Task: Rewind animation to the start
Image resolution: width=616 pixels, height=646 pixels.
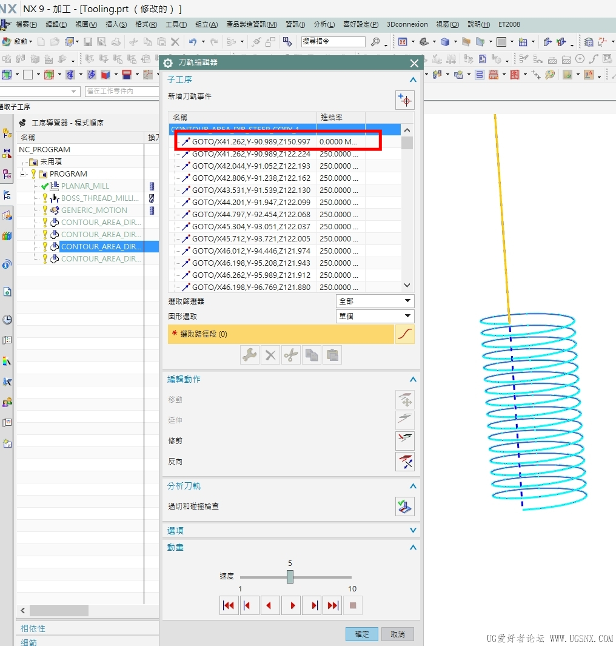Action: tap(229, 605)
